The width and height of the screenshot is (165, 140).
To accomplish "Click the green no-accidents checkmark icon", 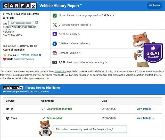I will click(x=54, y=15).
